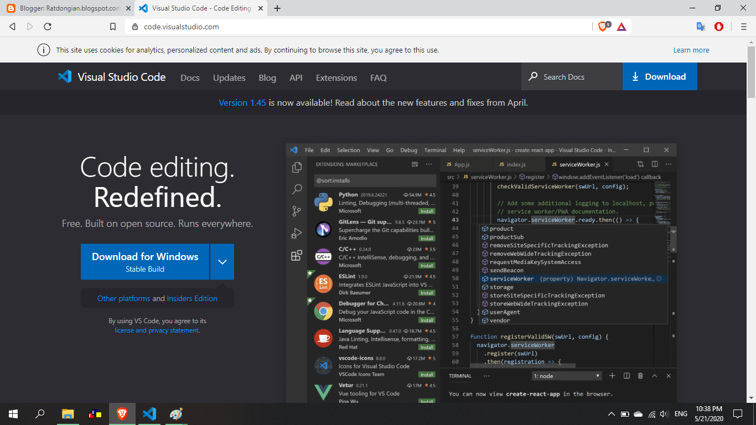Open a new browser tab with plus
Image resolution: width=756 pixels, height=425 pixels.
click(277, 8)
